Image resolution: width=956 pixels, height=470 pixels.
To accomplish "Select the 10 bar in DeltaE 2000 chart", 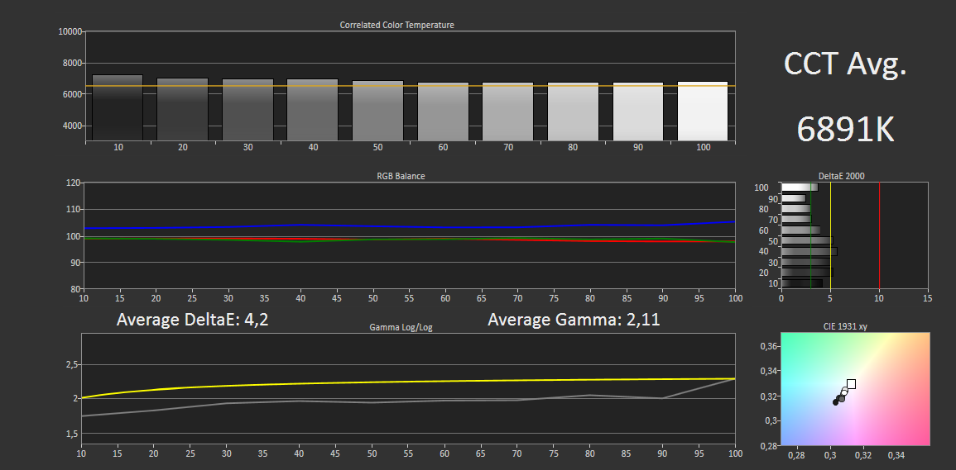I will pos(802,283).
